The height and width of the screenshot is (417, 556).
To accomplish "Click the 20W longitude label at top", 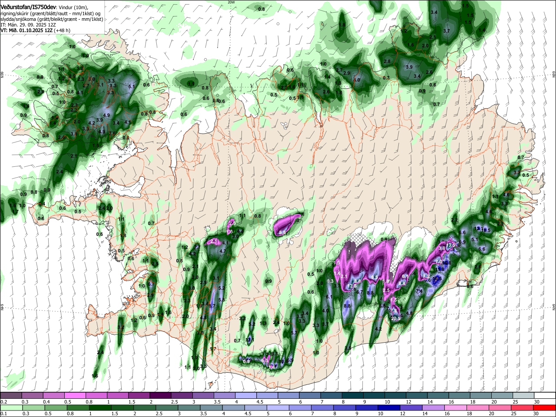I will click(231, 2).
